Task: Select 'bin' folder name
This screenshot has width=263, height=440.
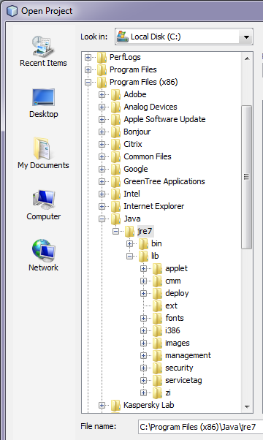Action: [x=156, y=244]
